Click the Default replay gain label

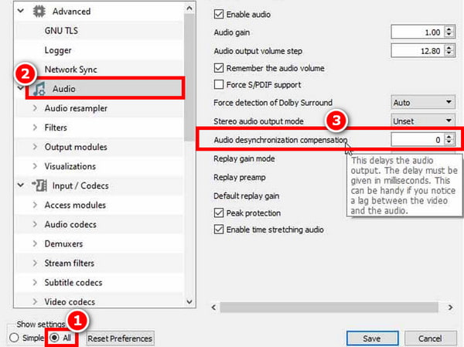coord(247,196)
